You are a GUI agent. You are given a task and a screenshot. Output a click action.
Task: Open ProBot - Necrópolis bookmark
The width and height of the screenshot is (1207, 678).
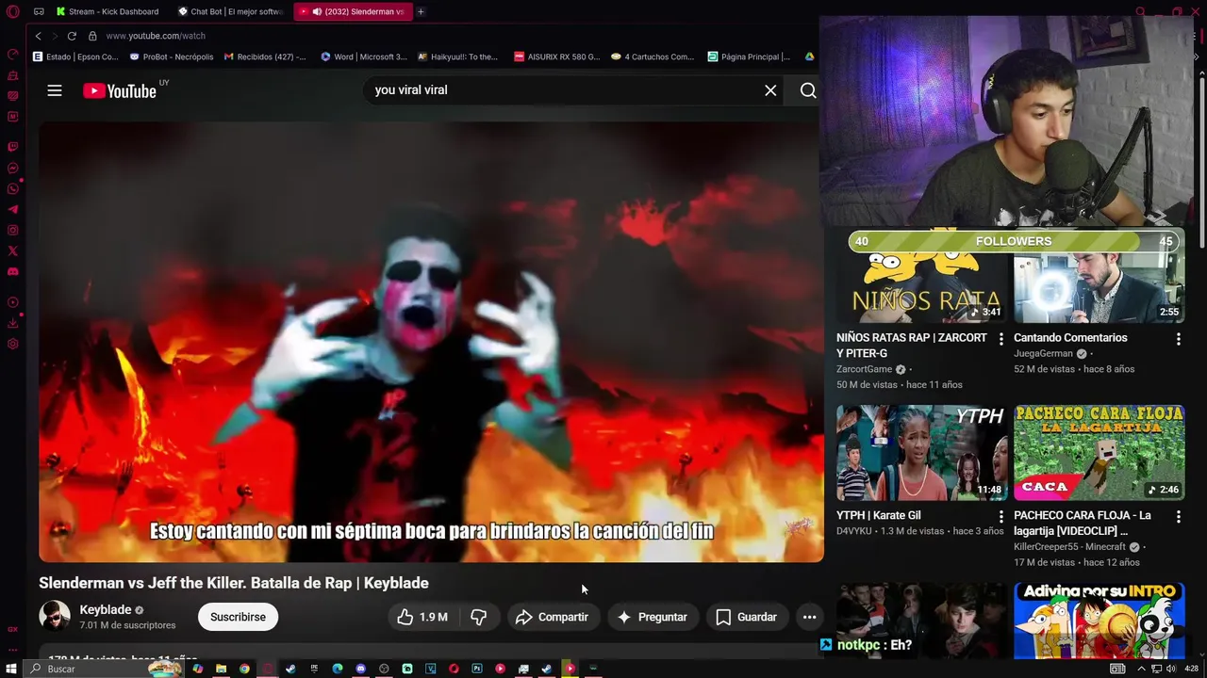[x=171, y=56]
